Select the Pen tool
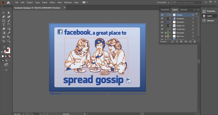This screenshot has height=115, width=218. 4,17
